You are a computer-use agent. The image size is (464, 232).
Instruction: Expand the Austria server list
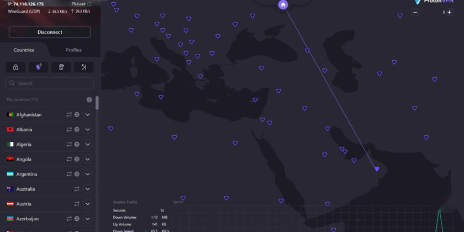tap(88, 204)
